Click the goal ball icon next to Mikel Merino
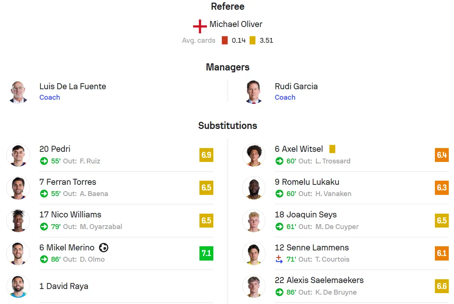This screenshot has width=454, height=304. (104, 247)
